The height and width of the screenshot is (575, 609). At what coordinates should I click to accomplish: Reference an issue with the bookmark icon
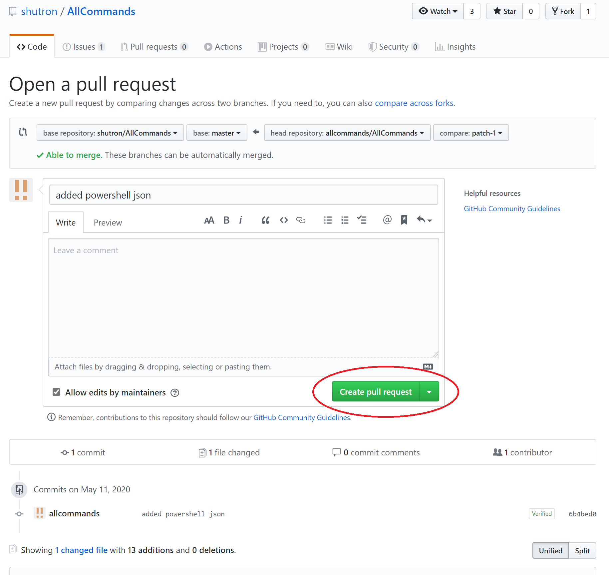(x=404, y=220)
